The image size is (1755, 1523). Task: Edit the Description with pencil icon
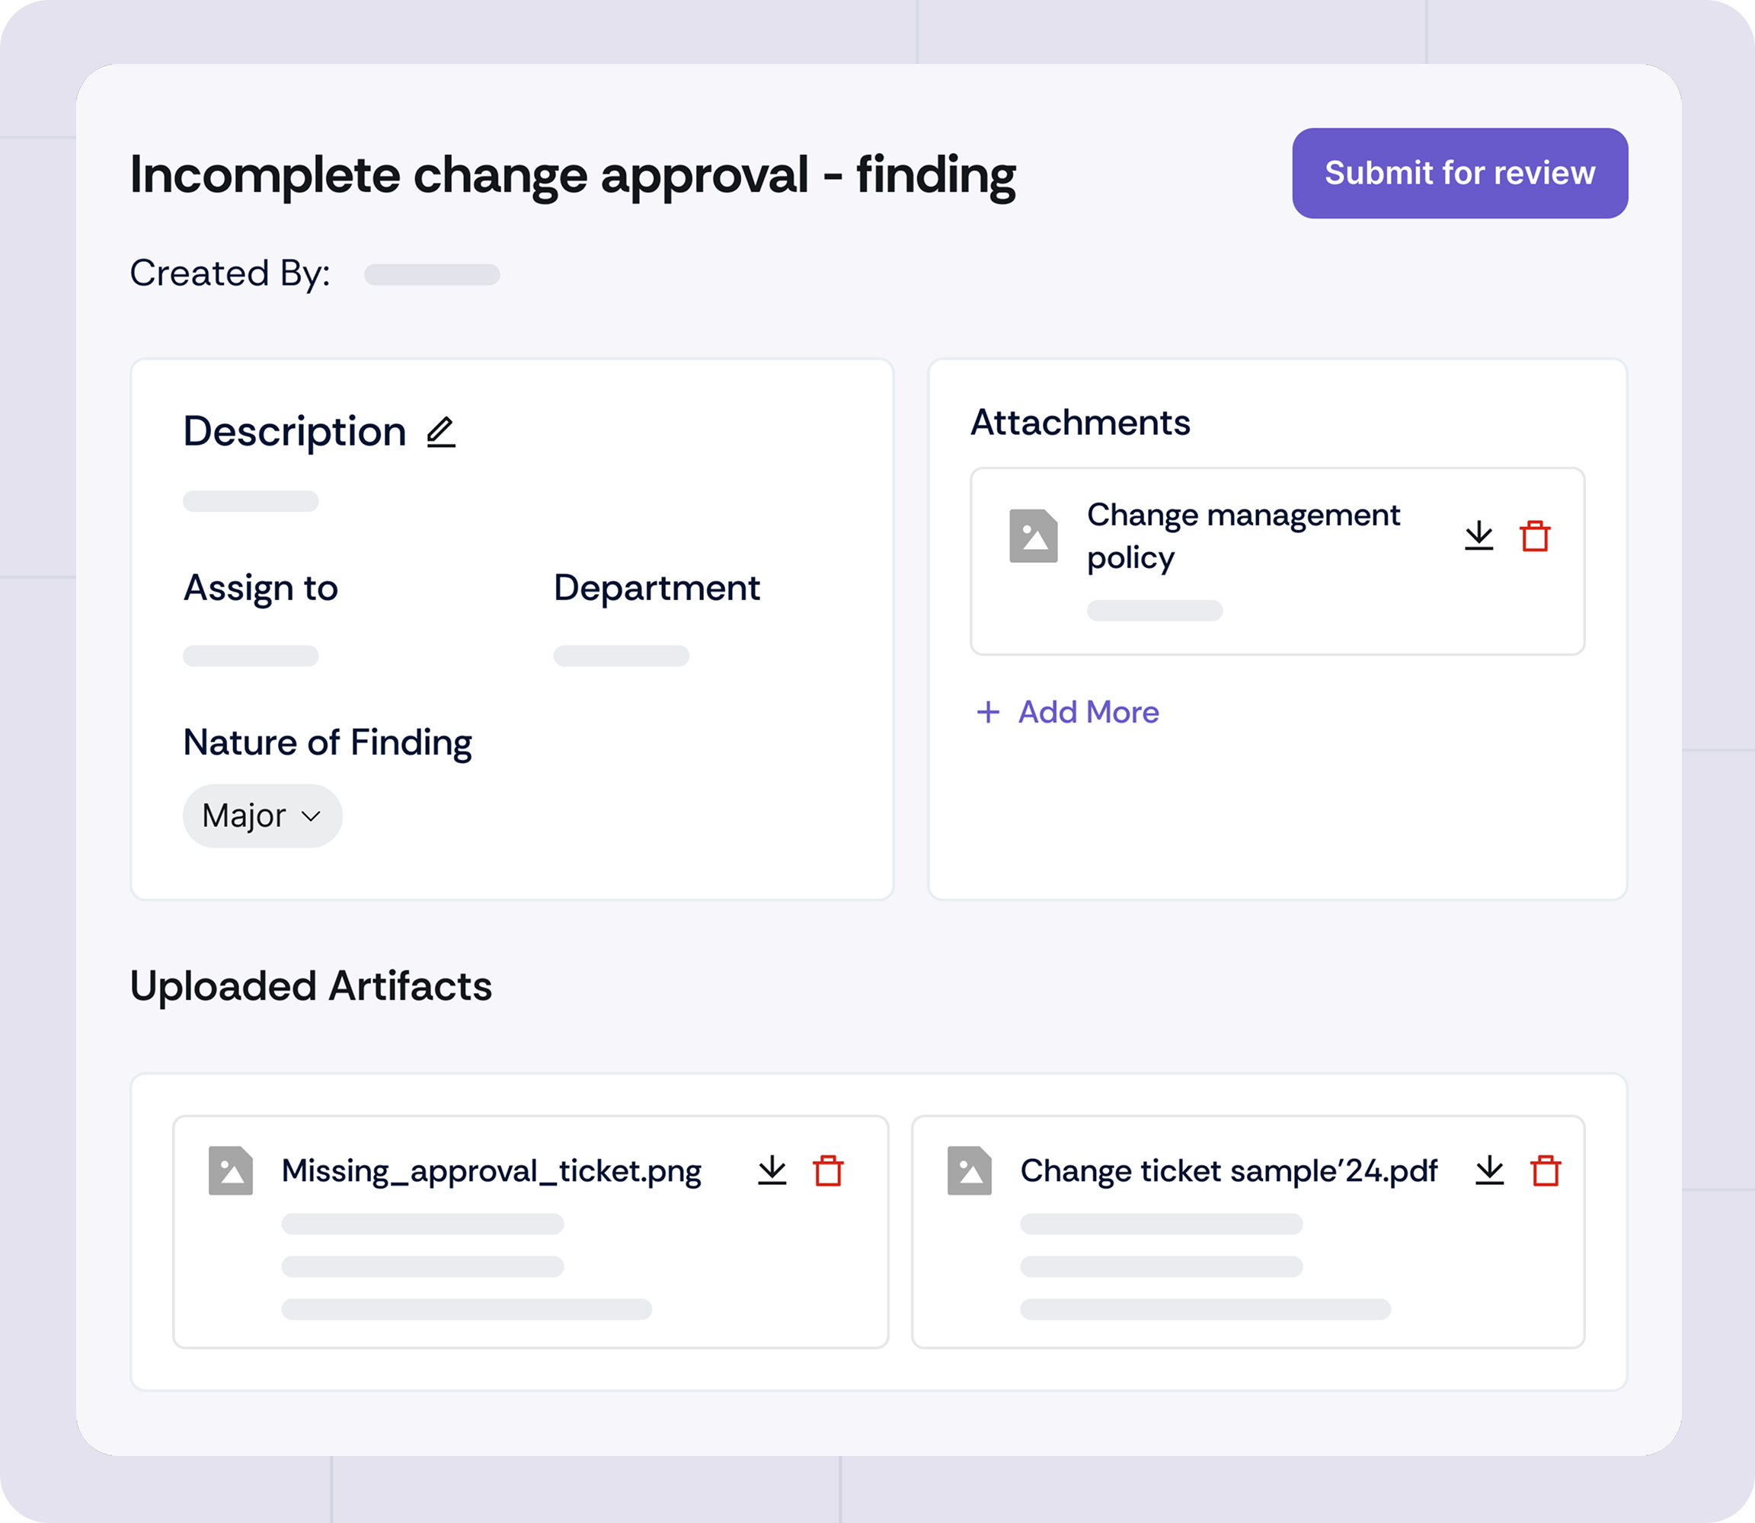440,432
